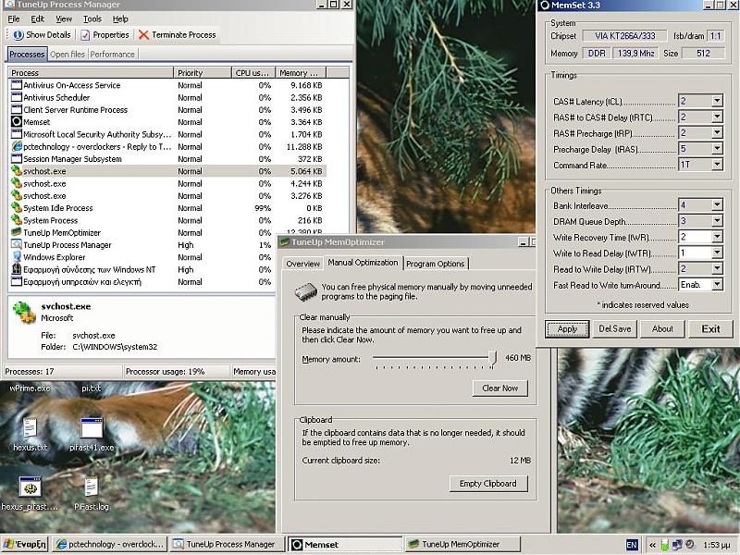Select the PiFast.log desktop icon
The width and height of the screenshot is (740, 555).
pos(91,487)
